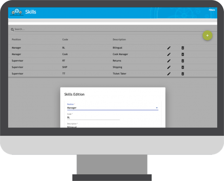Click the green add skill button
224x181 pixels.
208,35
